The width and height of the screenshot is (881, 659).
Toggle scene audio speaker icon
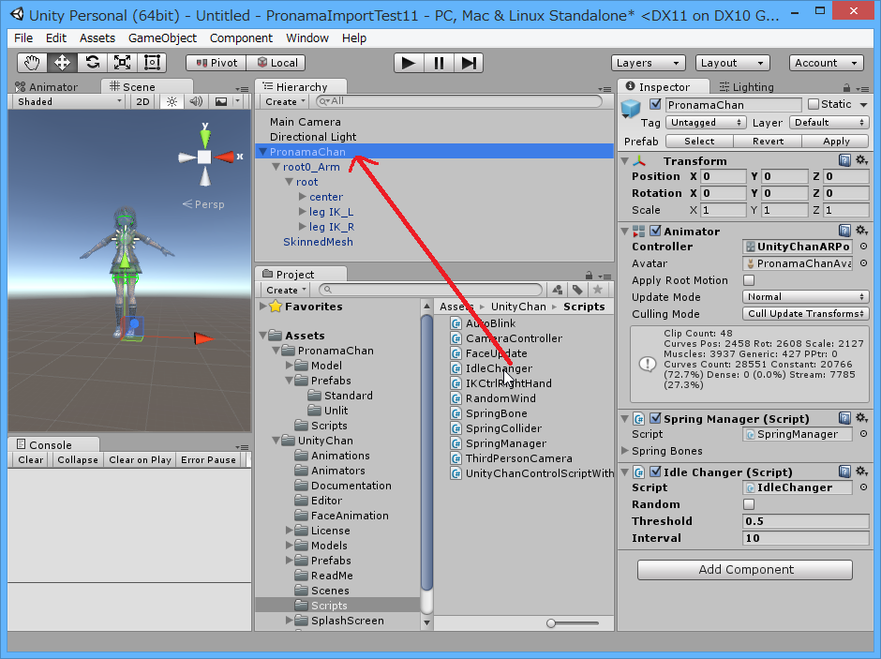(x=196, y=101)
